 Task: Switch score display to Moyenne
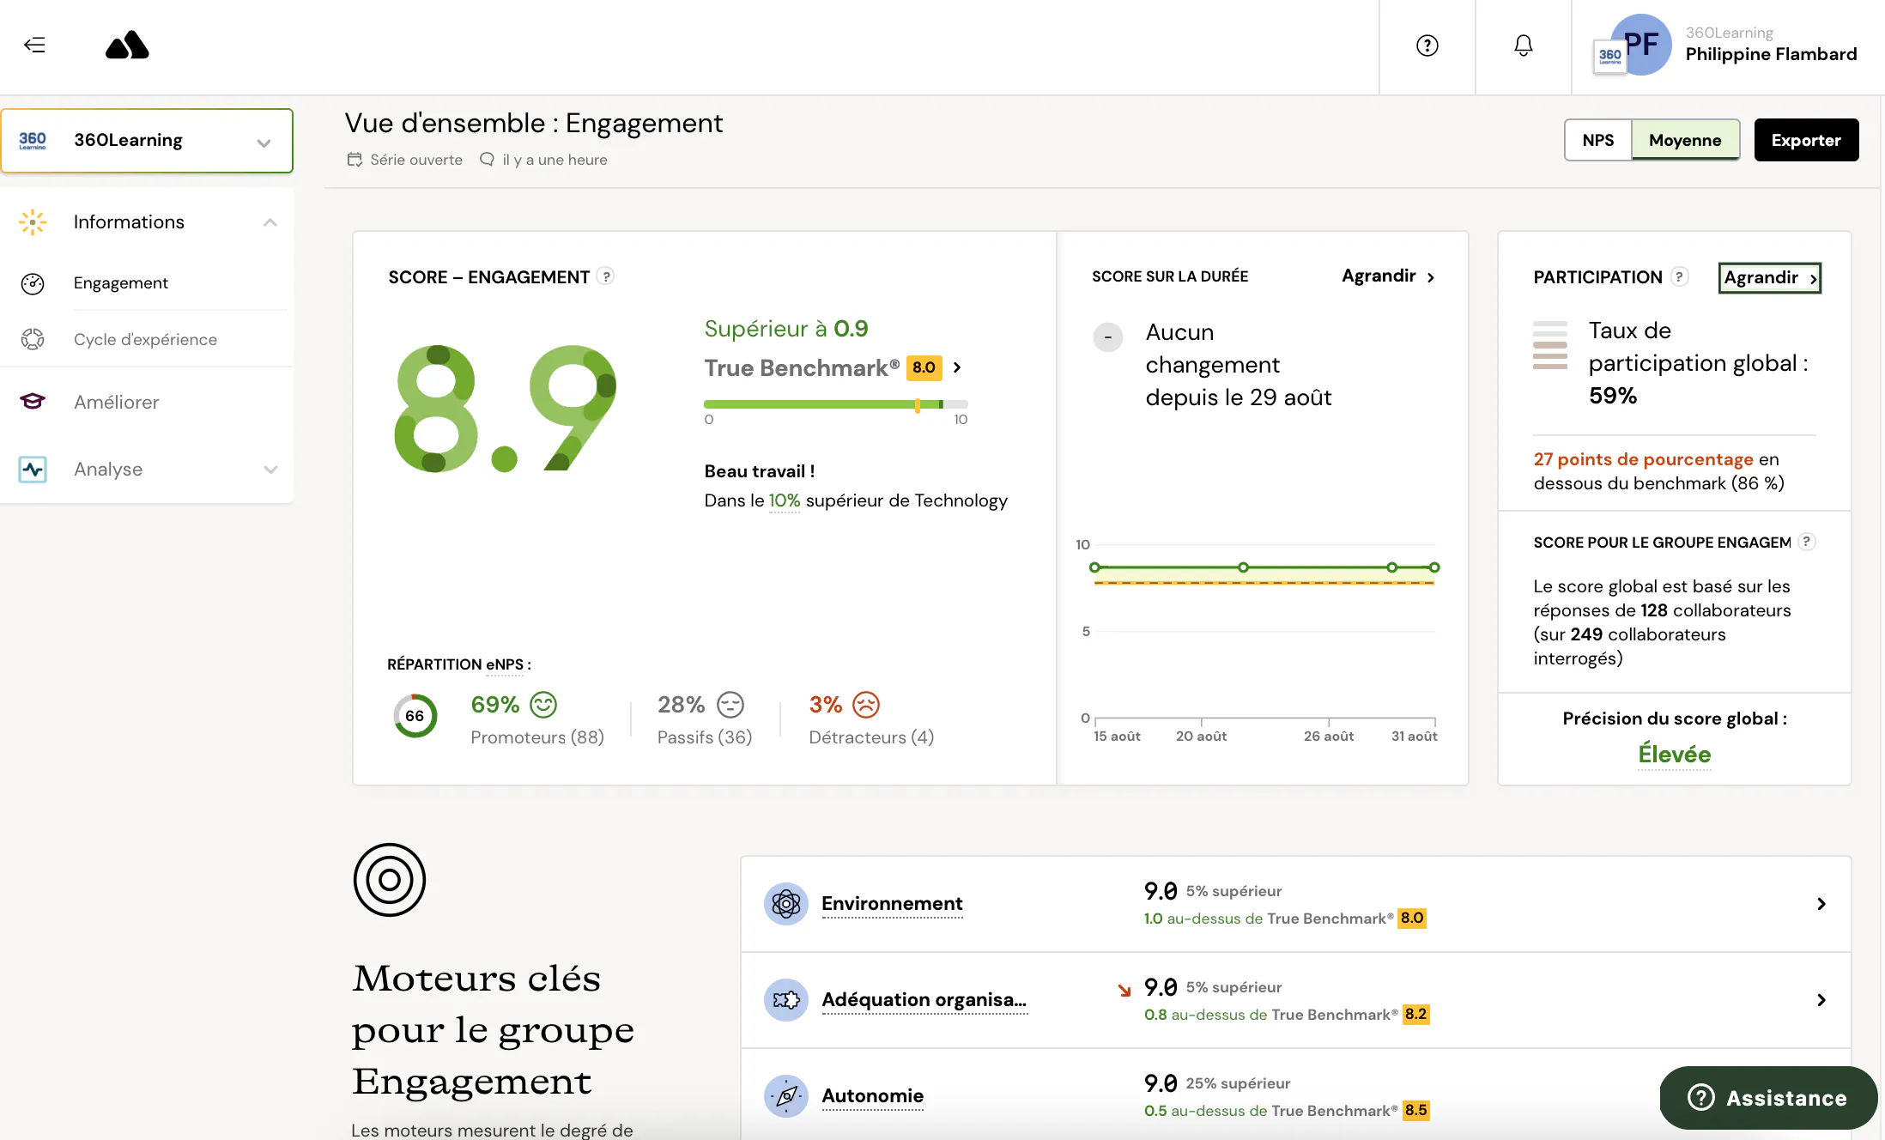click(1685, 140)
